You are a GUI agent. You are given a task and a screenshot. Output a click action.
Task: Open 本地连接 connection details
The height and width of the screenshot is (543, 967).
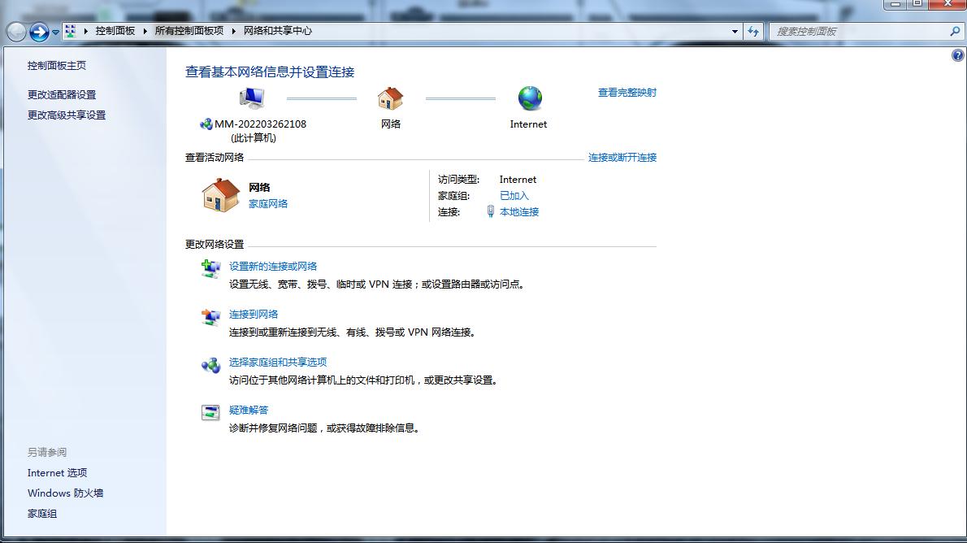coord(520,211)
